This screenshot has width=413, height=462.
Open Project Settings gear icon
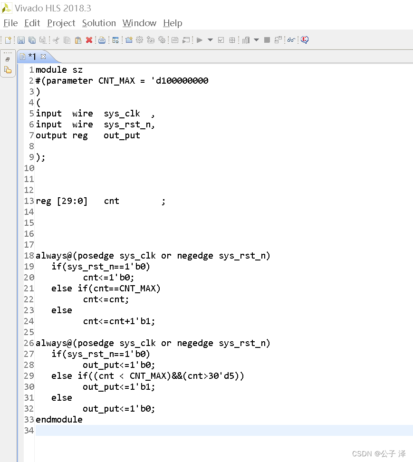pos(140,40)
